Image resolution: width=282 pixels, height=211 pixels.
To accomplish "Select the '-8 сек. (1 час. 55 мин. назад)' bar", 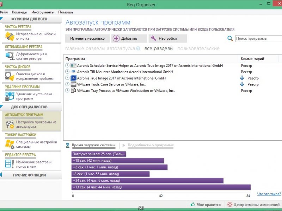I will 110,174.
